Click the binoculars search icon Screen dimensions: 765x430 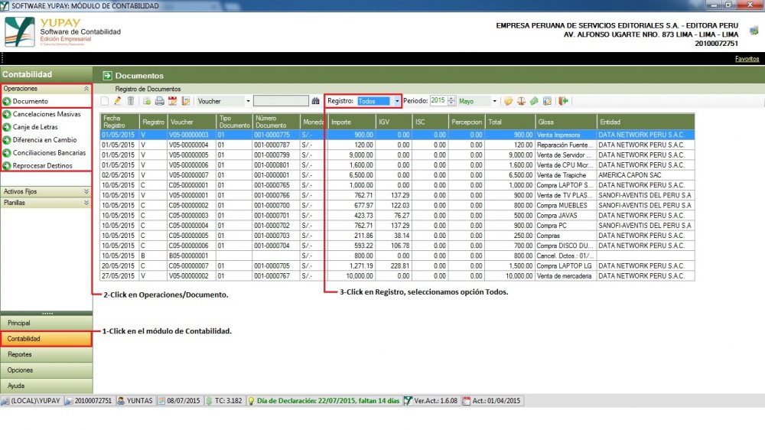coord(316,101)
